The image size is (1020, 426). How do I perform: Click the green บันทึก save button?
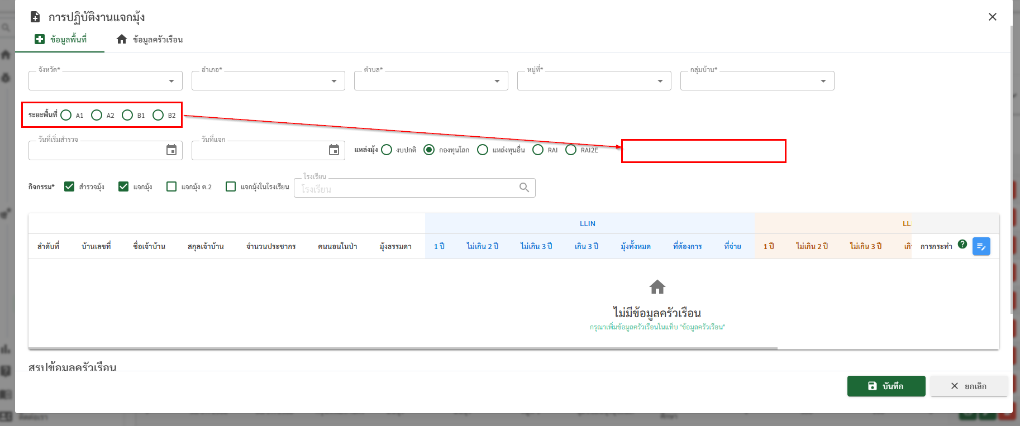click(886, 386)
